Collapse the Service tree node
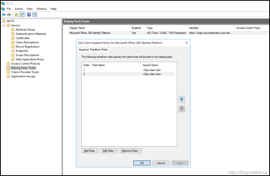270x176 pixels. 4,25
